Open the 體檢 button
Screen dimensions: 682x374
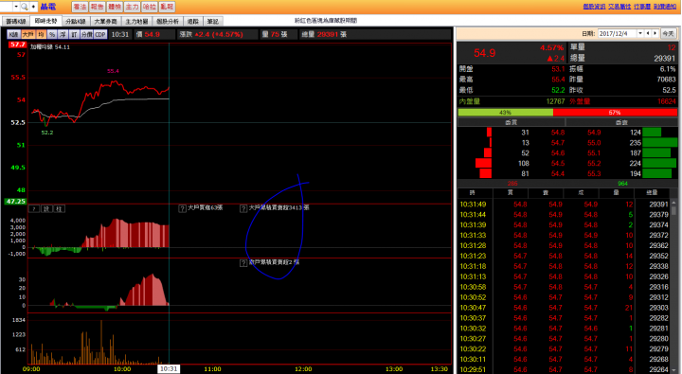click(115, 7)
